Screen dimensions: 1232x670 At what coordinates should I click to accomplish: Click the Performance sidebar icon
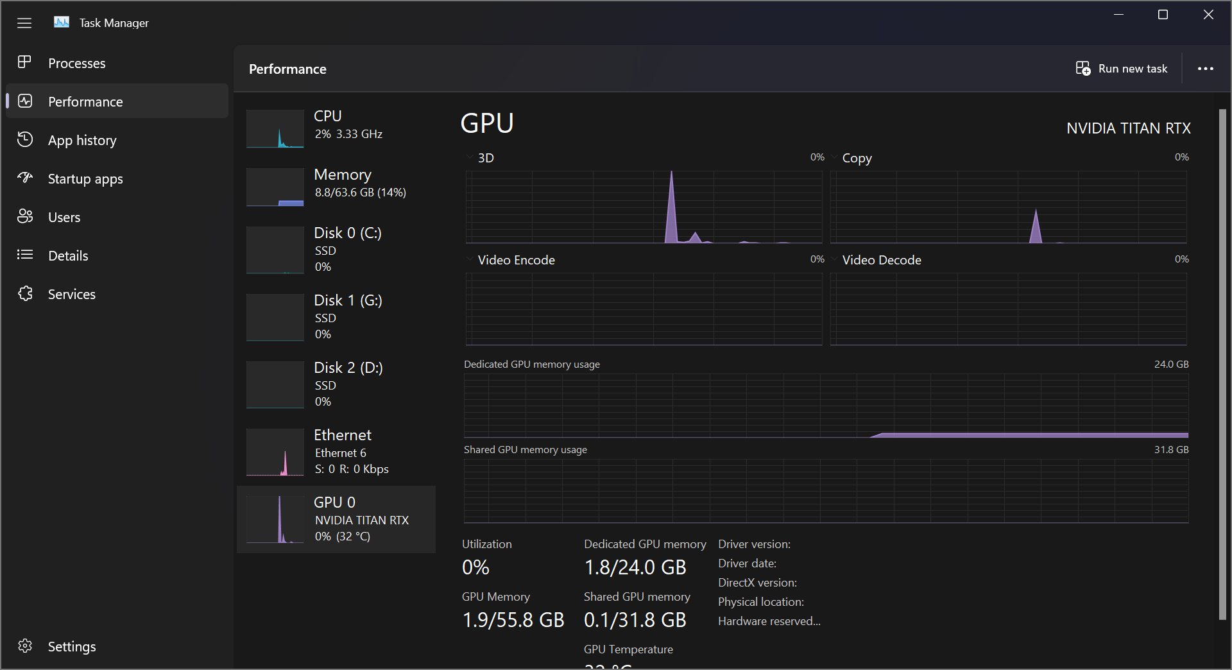point(25,101)
